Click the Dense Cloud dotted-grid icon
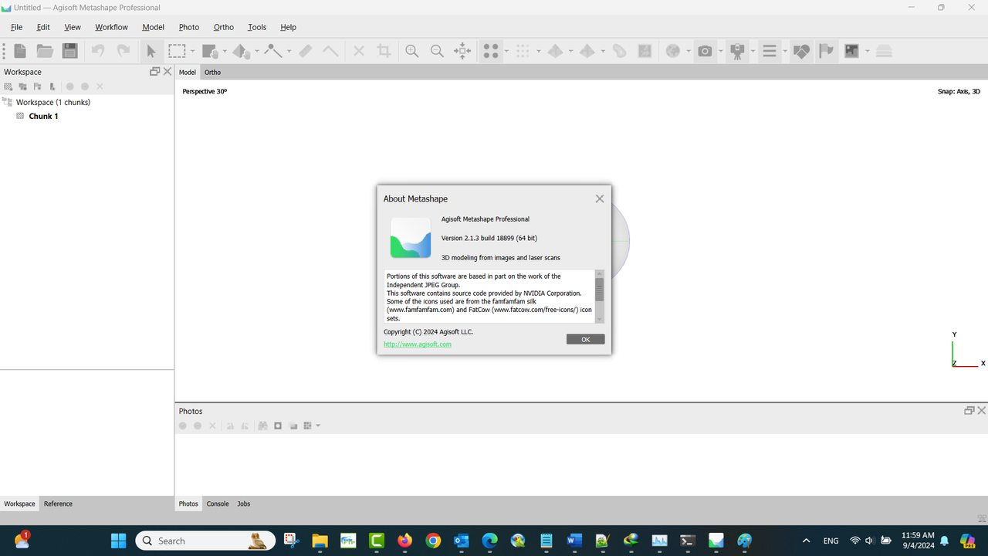Image resolution: width=988 pixels, height=556 pixels. pos(523,51)
